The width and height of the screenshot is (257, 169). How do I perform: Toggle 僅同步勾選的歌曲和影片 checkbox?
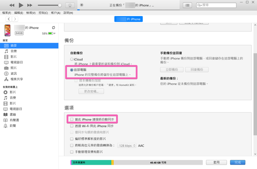point(72,132)
